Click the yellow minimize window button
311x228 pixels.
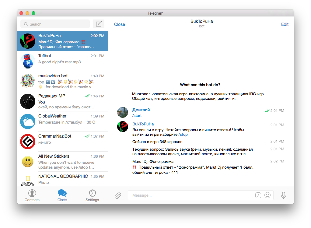(x=27, y=13)
